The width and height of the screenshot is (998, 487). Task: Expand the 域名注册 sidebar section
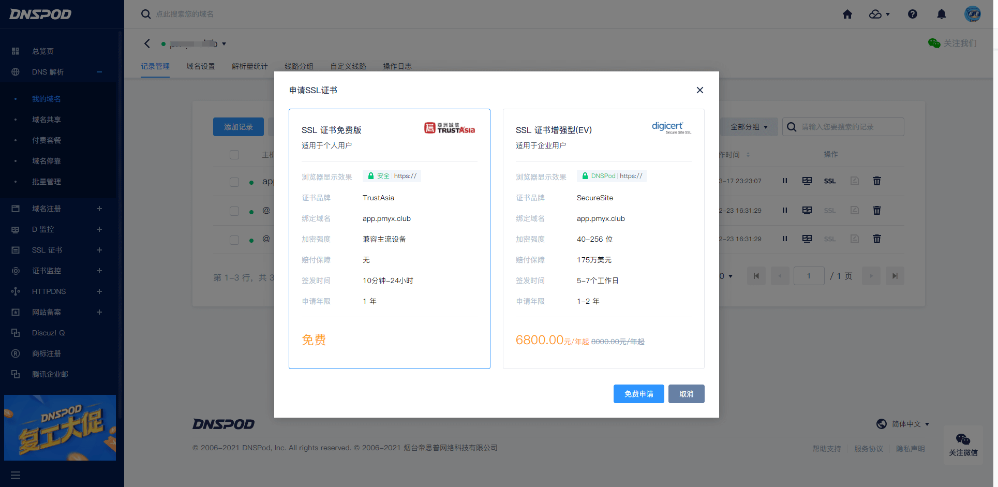[x=99, y=209]
